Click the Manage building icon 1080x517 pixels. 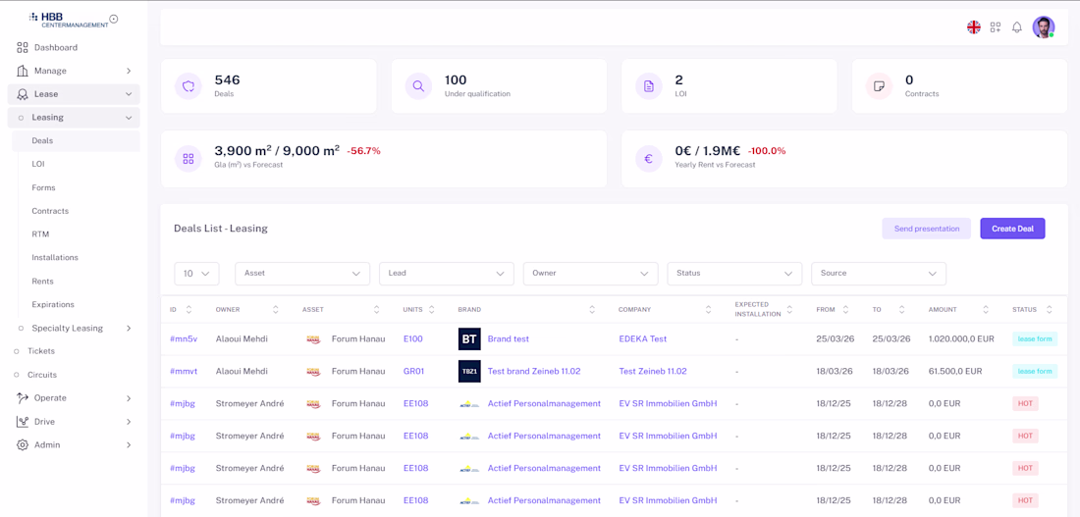(23, 71)
